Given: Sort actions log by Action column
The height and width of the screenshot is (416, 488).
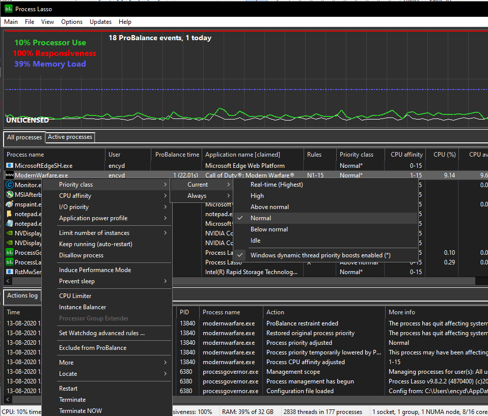Looking at the screenshot, I should coord(324,312).
